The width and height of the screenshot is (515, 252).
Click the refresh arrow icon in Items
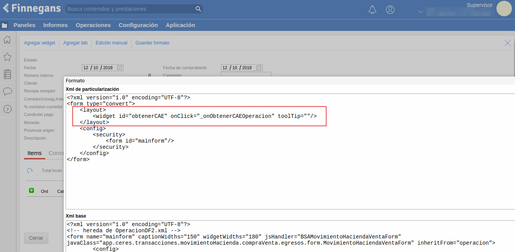[30, 170]
